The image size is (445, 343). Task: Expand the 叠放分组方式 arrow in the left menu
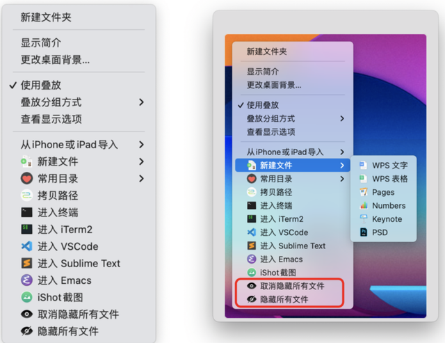coord(141,102)
